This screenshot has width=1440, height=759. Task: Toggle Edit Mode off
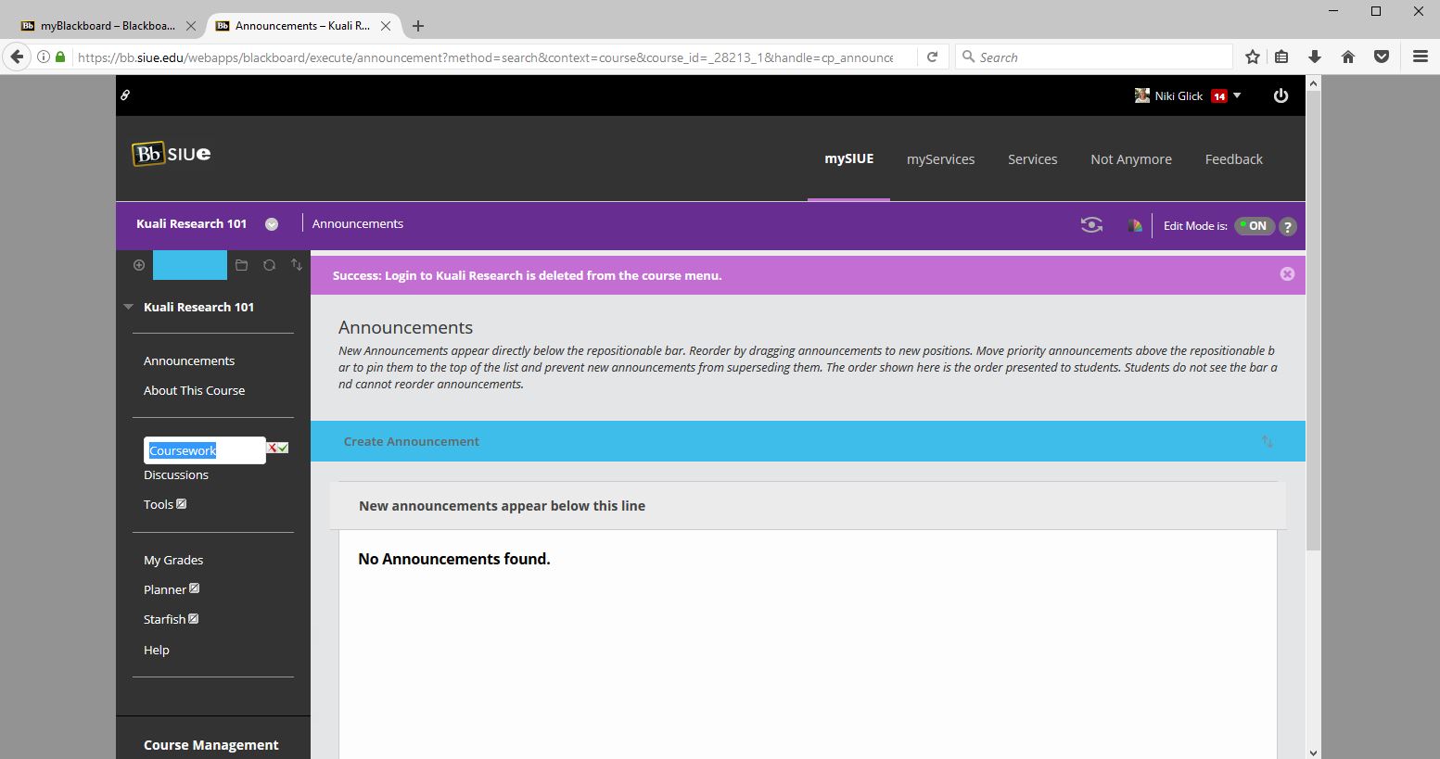pyautogui.click(x=1254, y=226)
